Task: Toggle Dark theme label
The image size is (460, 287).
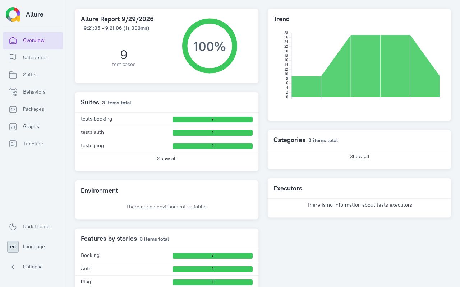Action: 36,226
